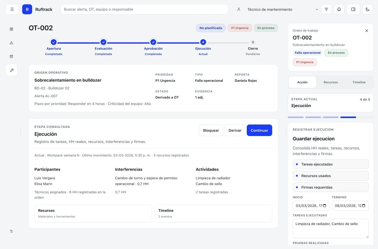Click the Ruftrack R logo
This screenshot has height=249, width=378.
click(x=27, y=9)
